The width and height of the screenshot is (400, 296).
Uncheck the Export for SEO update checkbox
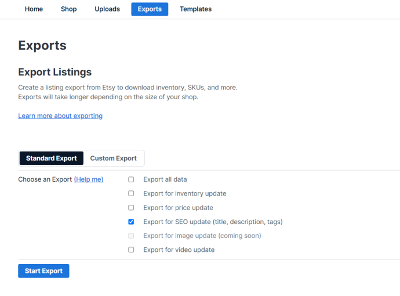coord(131,222)
